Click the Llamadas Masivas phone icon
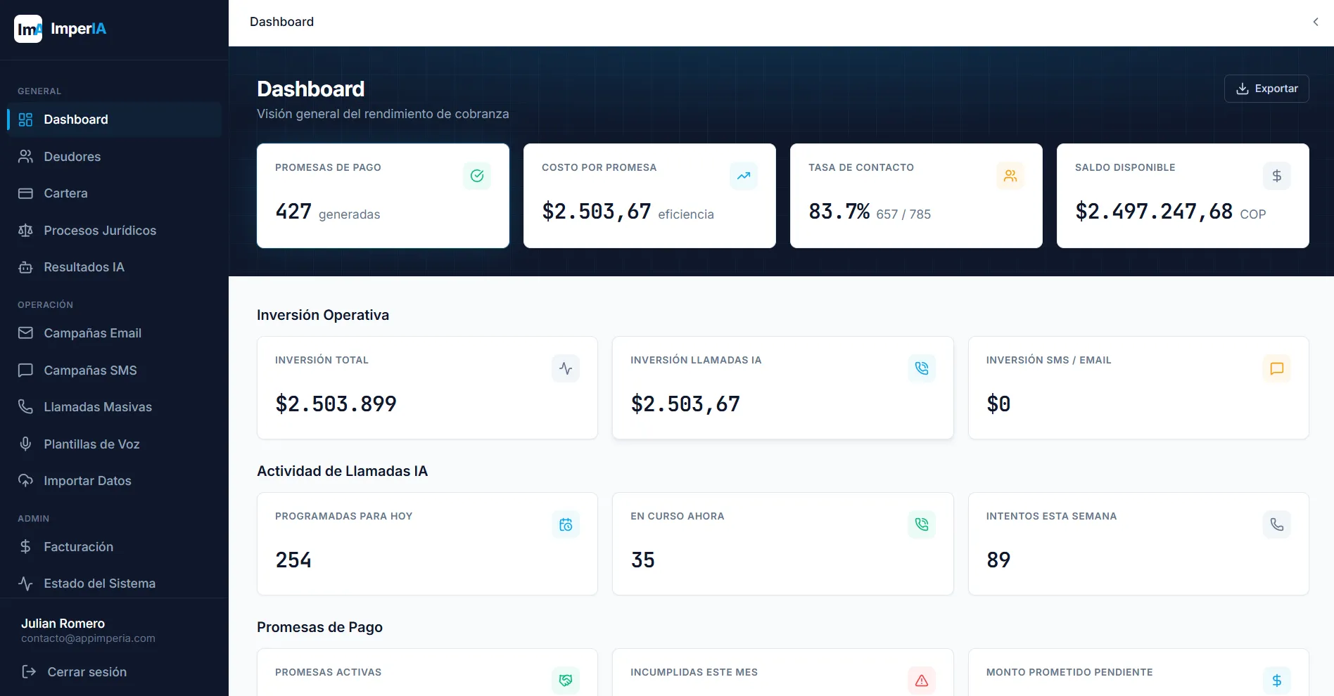 point(25,407)
